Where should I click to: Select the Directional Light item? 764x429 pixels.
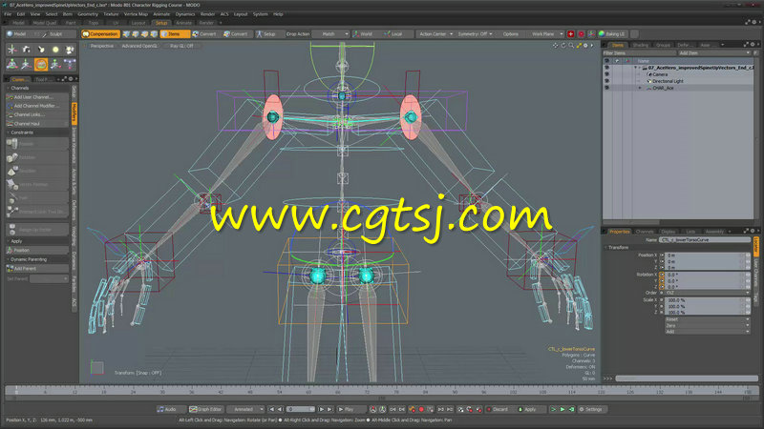pos(668,81)
